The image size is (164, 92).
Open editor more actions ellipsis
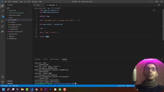[x=162, y=5]
